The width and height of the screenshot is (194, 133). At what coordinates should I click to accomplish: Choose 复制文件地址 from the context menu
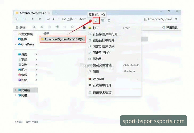[x=114, y=65]
